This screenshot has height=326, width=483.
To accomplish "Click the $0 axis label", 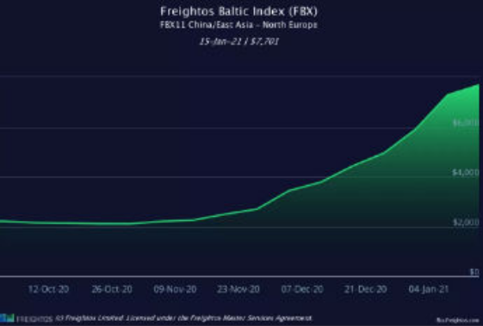I will pyautogui.click(x=474, y=272).
